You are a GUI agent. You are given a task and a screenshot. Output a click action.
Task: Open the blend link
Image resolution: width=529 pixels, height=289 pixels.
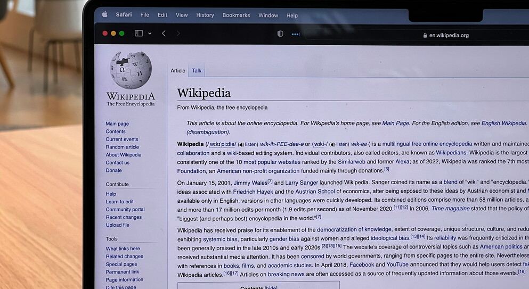point(450,182)
